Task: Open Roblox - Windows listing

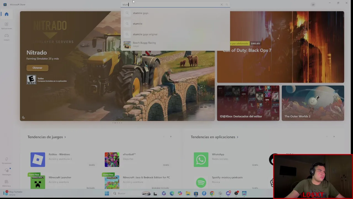Action: coord(63,159)
